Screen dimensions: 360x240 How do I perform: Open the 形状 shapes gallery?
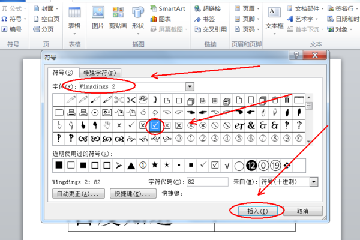138,18
